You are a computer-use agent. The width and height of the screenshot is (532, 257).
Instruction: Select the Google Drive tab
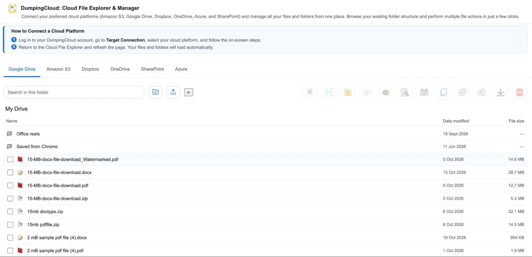tap(22, 69)
